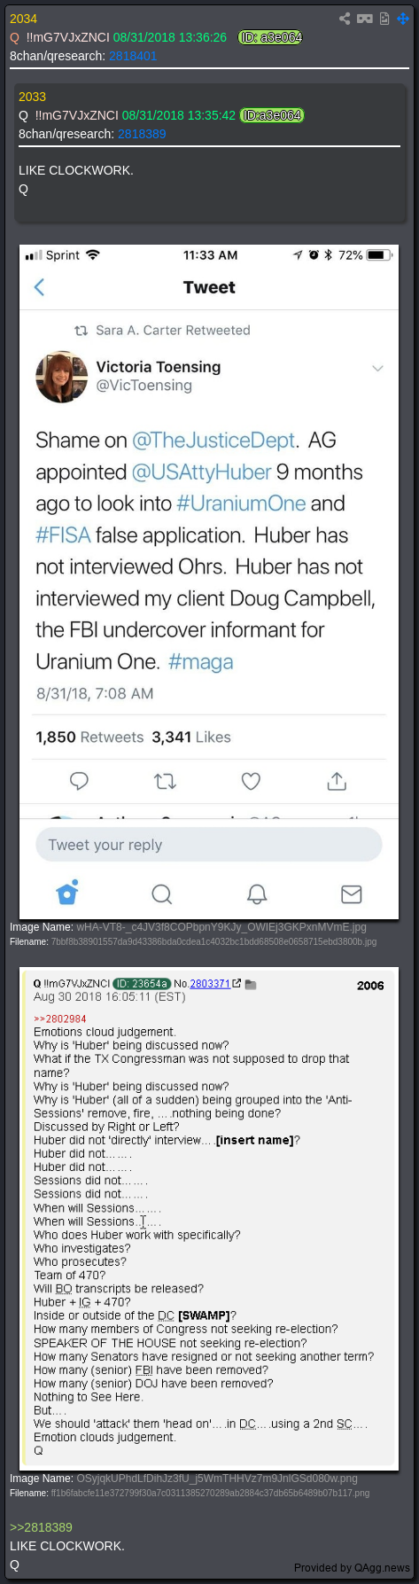
Task: Click the retweet arrows icon below the tweet
Action: [x=165, y=781]
